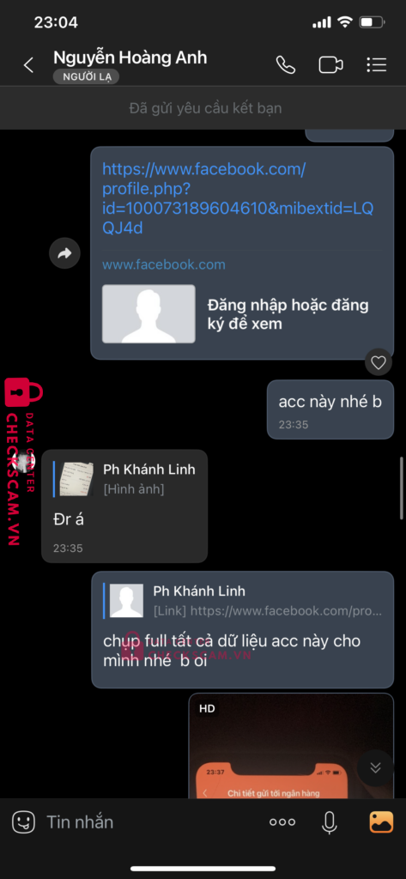Open the www.facebook.com link preview card
Image resolution: width=406 pixels, height=879 pixels.
pos(241,306)
